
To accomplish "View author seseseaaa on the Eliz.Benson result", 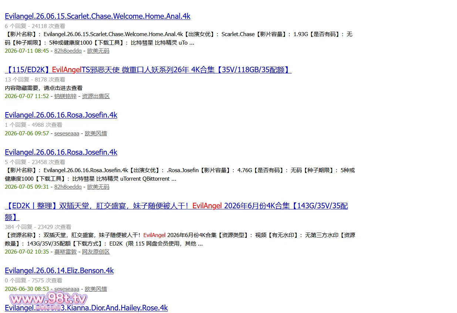I will tap(67, 289).
